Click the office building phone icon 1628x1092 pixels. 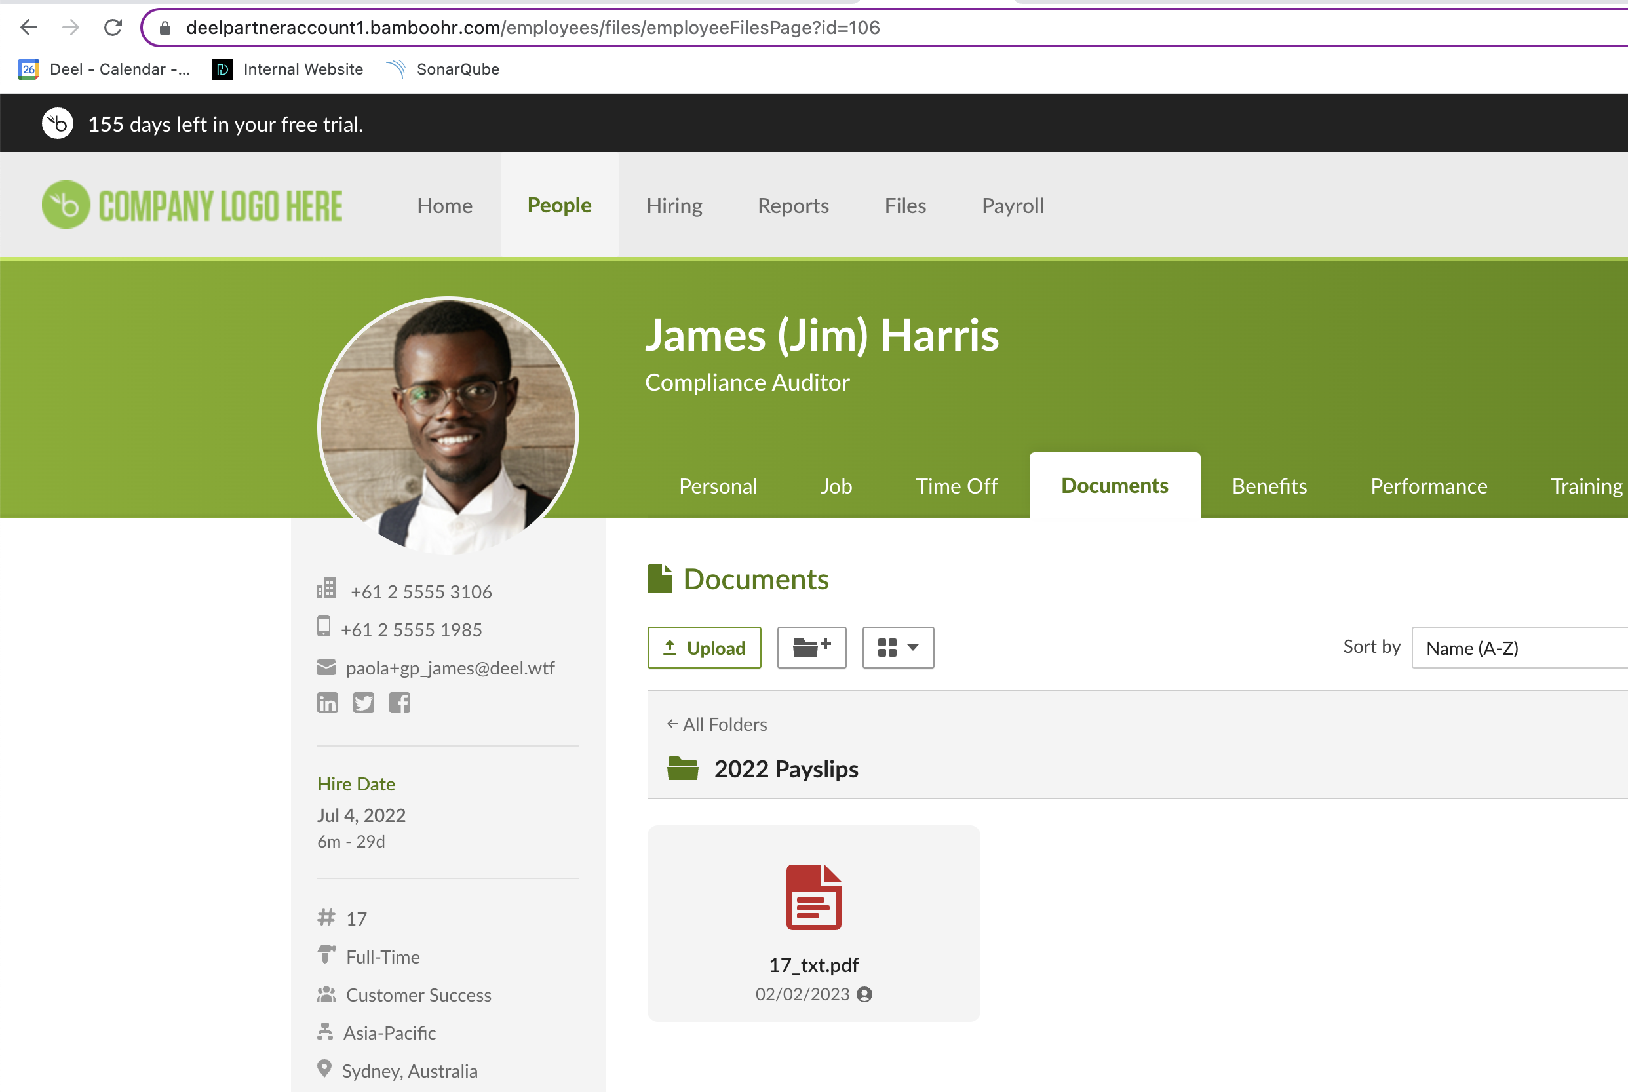pyautogui.click(x=326, y=589)
